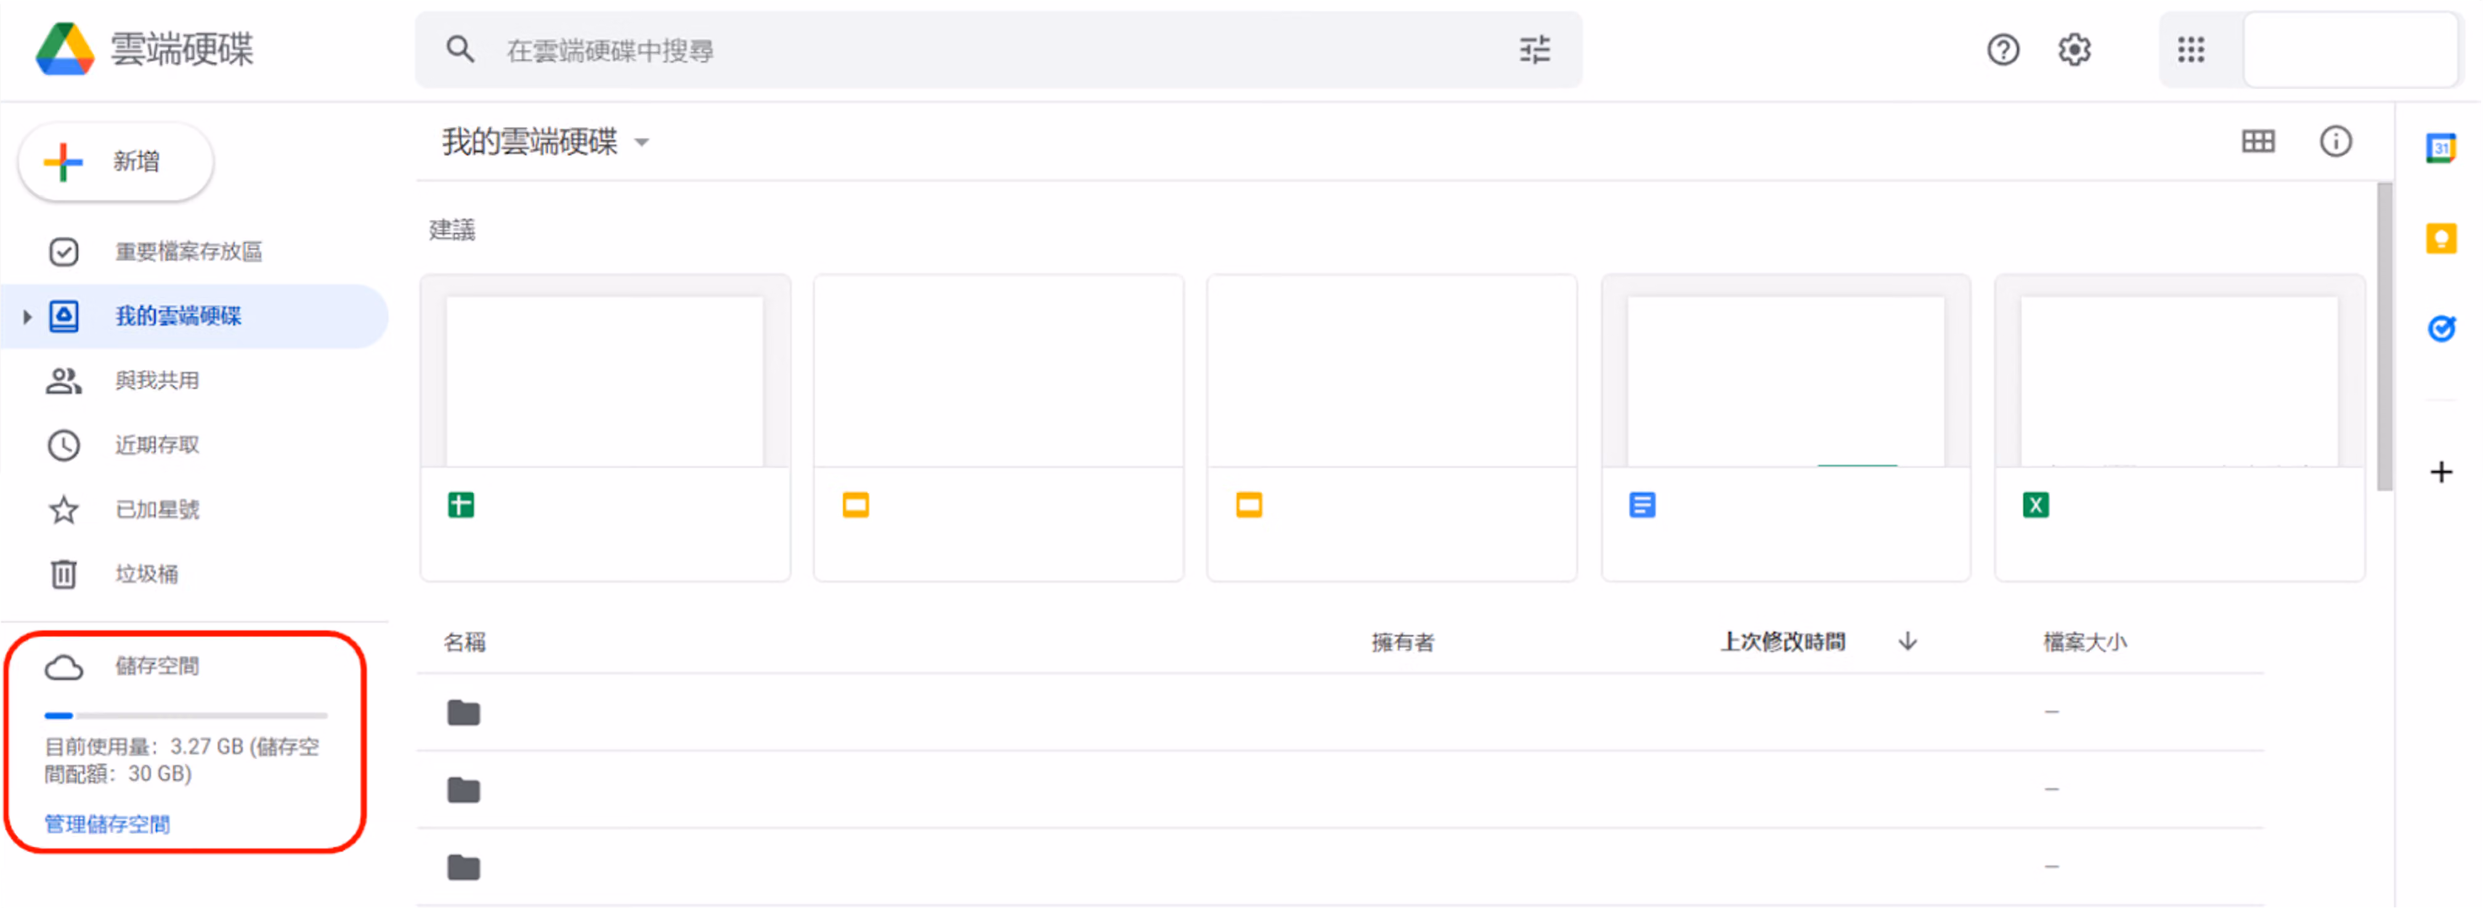This screenshot has width=2483, height=908.
Task: Click the 雲端硬碟 title text
Action: [182, 49]
